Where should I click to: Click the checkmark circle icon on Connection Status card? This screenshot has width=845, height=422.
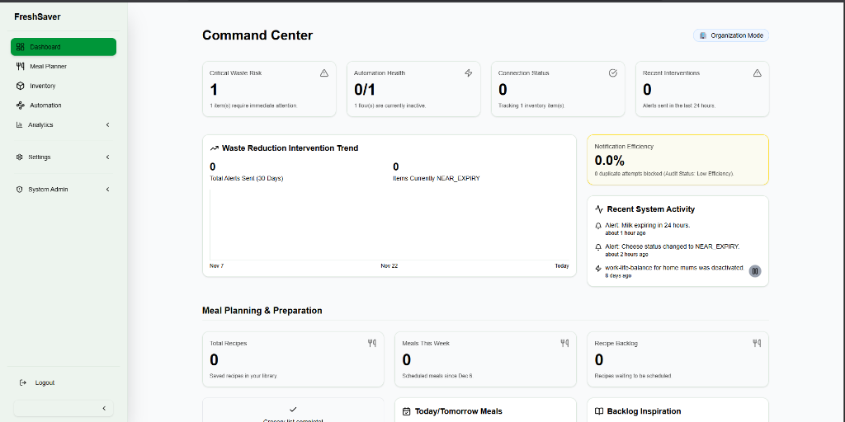coord(613,73)
